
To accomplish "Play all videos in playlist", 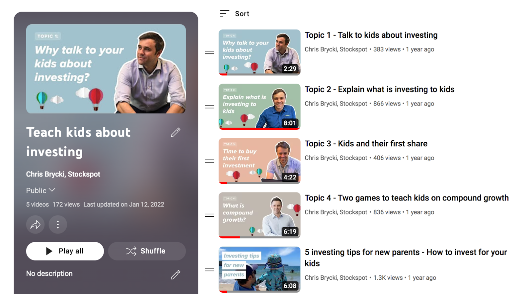I will [65, 251].
